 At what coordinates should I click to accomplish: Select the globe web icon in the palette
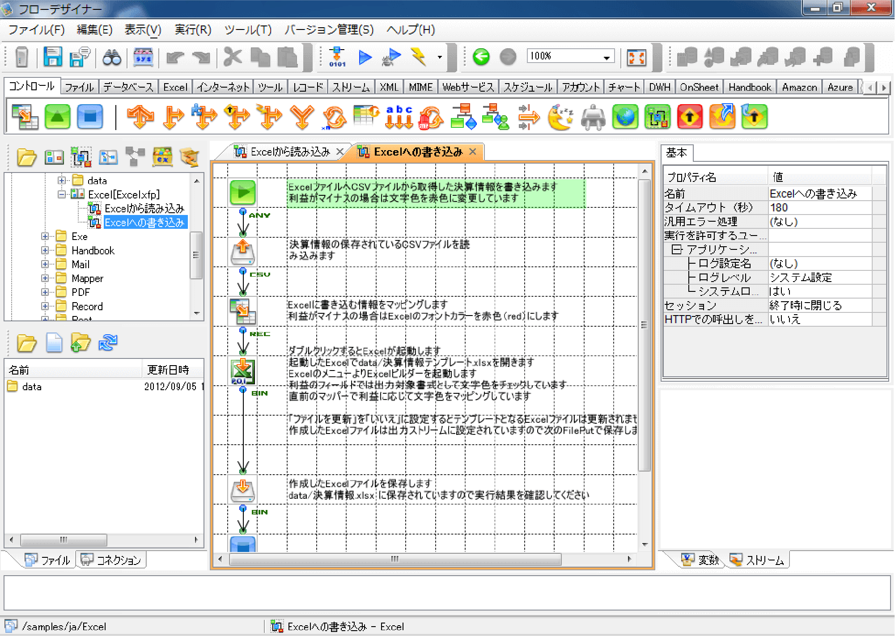click(x=625, y=117)
